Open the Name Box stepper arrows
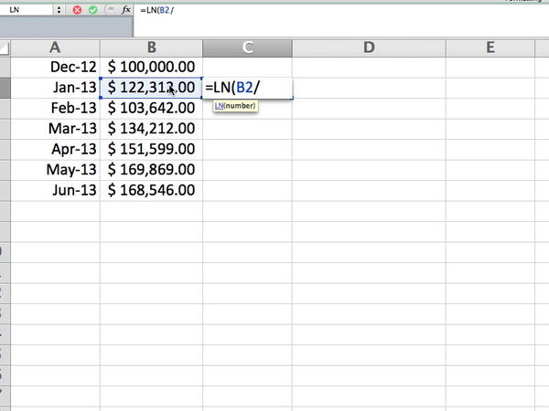Screen dimensions: 549x411 pos(59,10)
